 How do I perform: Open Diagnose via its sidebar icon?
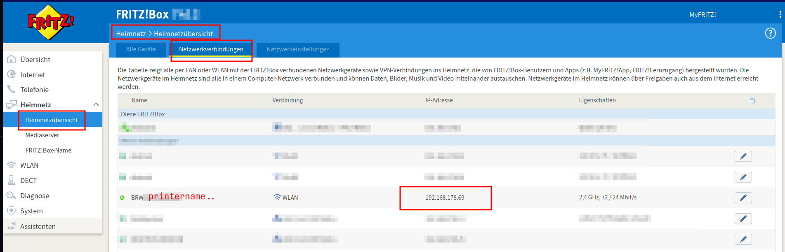pos(12,196)
